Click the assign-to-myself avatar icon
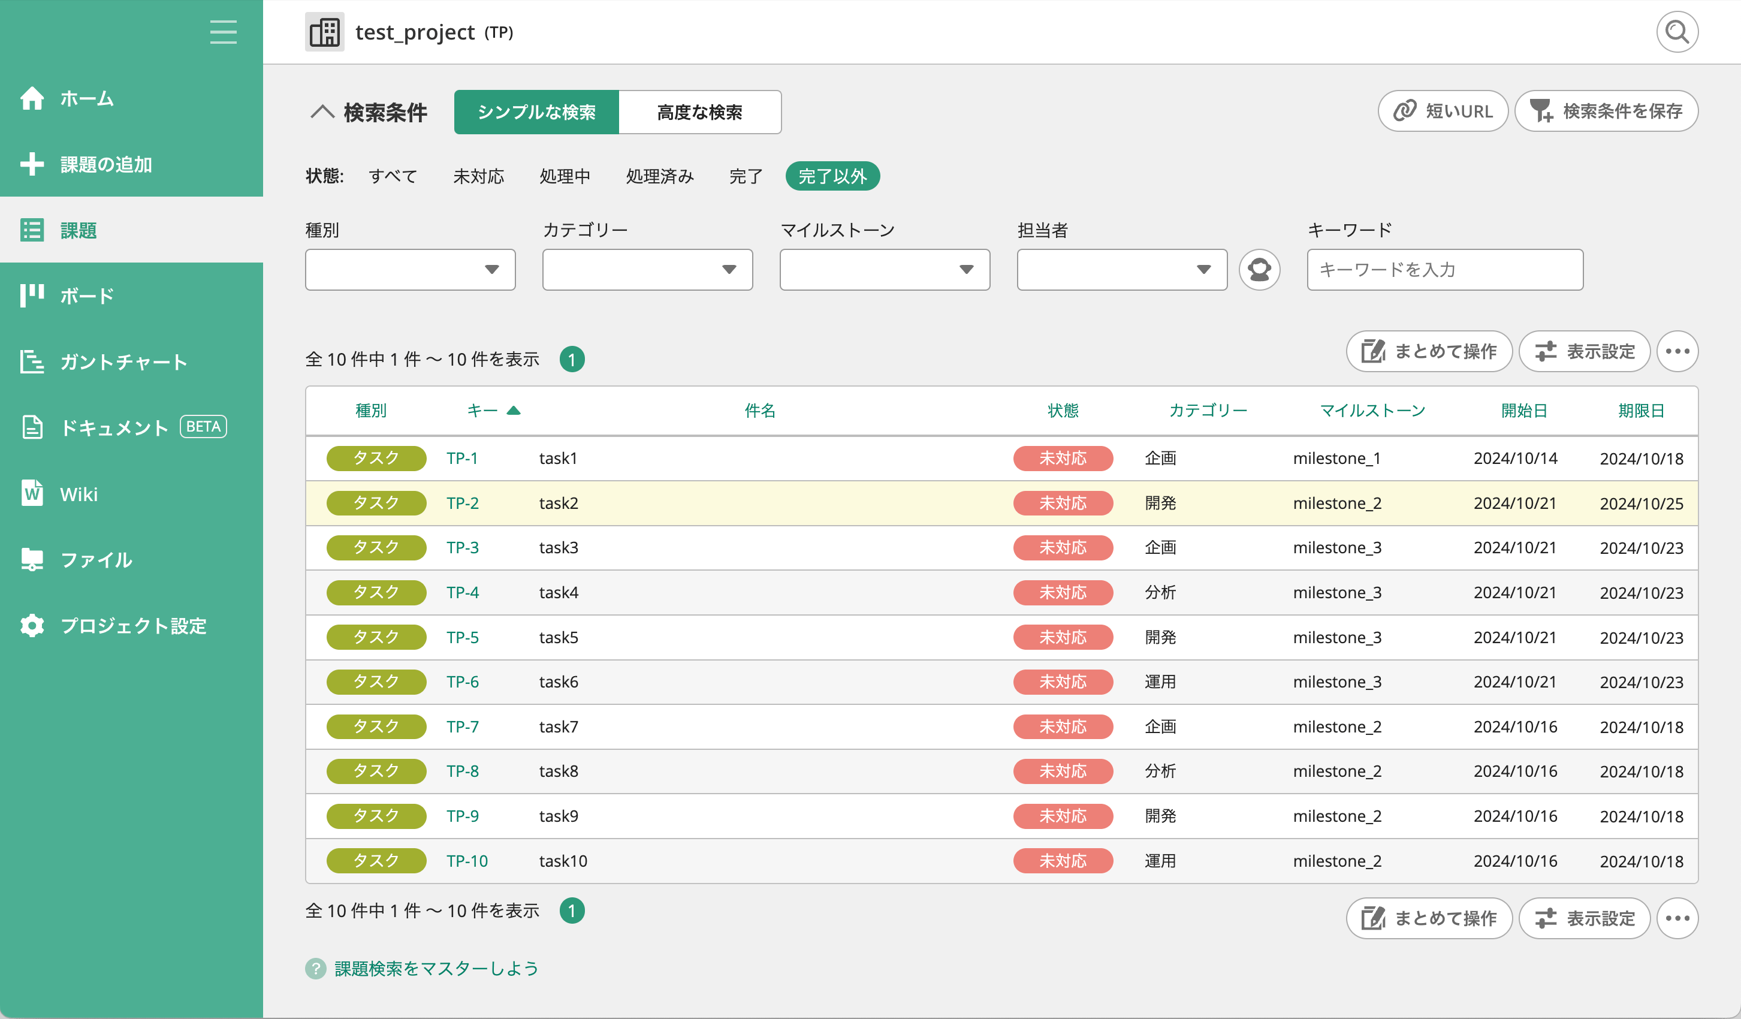This screenshot has width=1741, height=1019. (x=1259, y=269)
